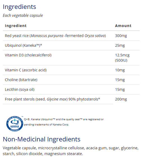Click the Non-Medicinal Ingredients heading
Screen dimensions: 143x159
[x=42, y=139]
